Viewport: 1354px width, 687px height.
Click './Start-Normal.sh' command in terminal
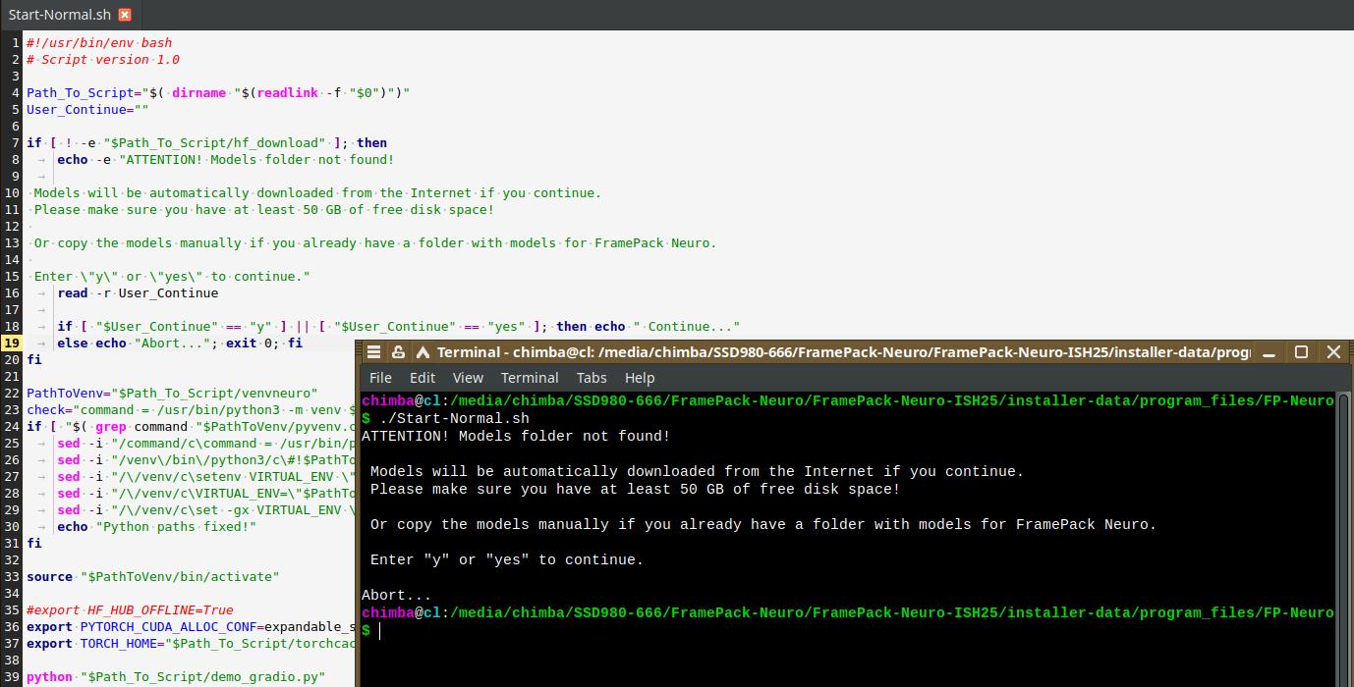(x=454, y=419)
